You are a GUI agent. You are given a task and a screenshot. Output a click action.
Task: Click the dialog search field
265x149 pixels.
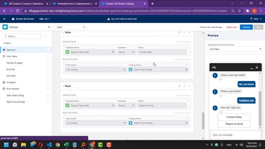[x=22, y=36]
